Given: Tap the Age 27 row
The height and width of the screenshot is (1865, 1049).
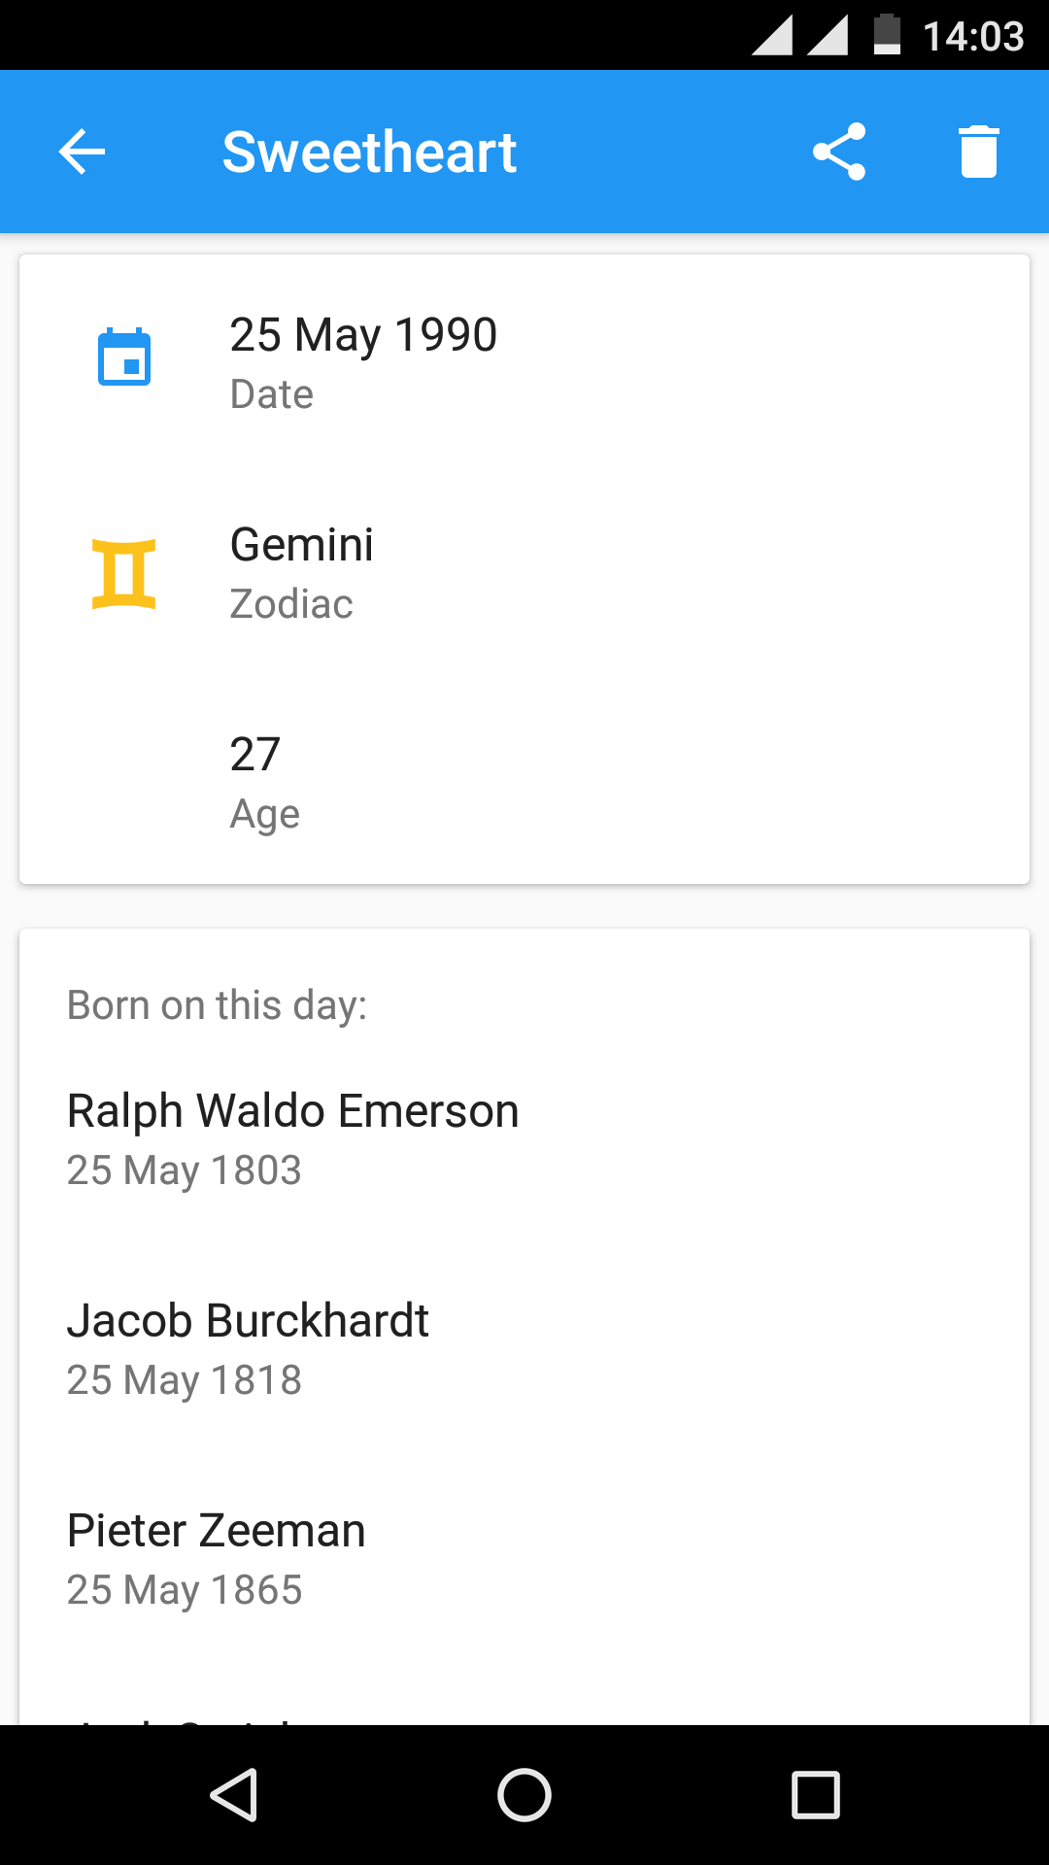Looking at the screenshot, I should click(x=524, y=783).
